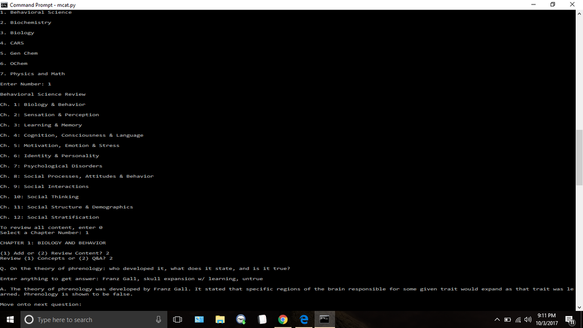This screenshot has width=583, height=328.
Task: Open Google Chrome from the taskbar
Action: 283,319
